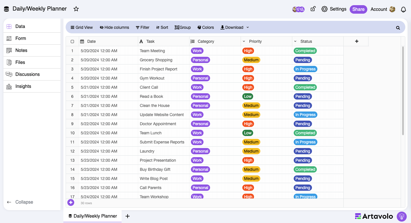Add a new column with plus icon
Viewport: 411px width, 223px height.
coord(356,41)
